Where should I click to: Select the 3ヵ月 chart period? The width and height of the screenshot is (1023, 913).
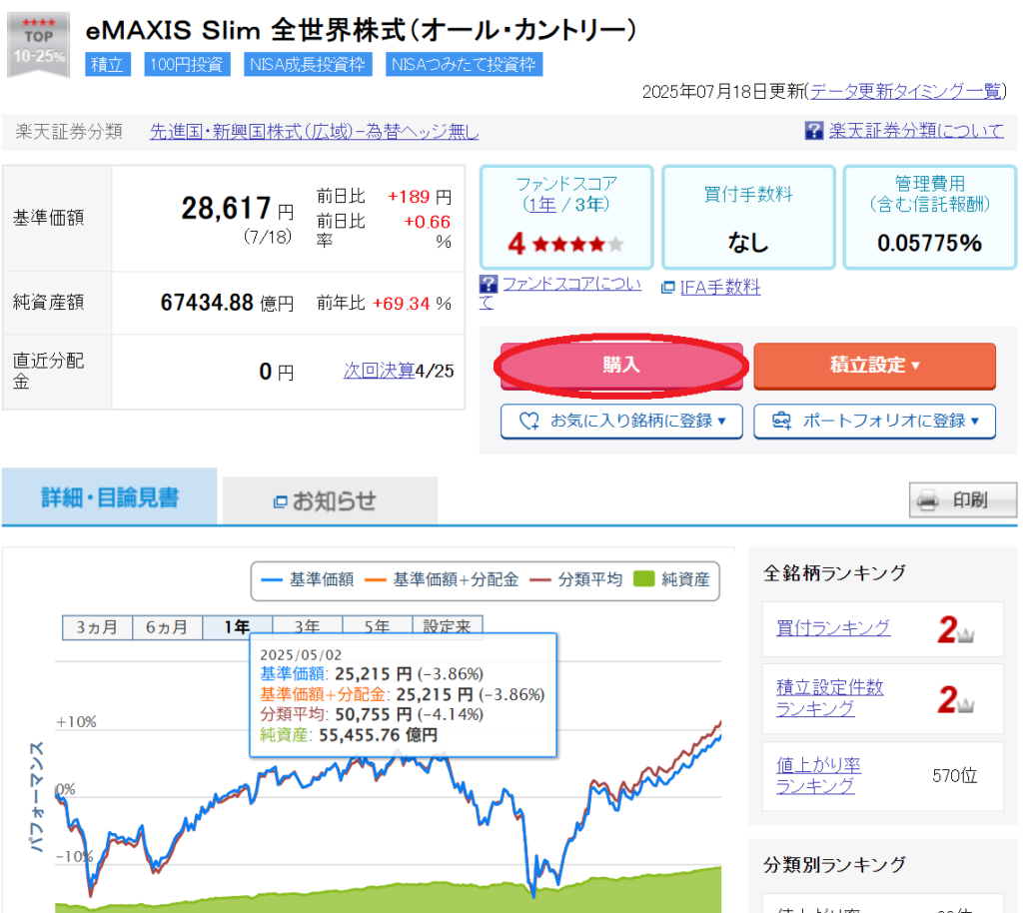97,627
